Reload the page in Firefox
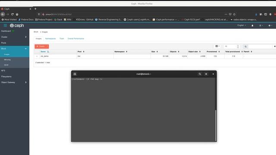The height and width of the screenshot is (155, 276). tap(13, 14)
